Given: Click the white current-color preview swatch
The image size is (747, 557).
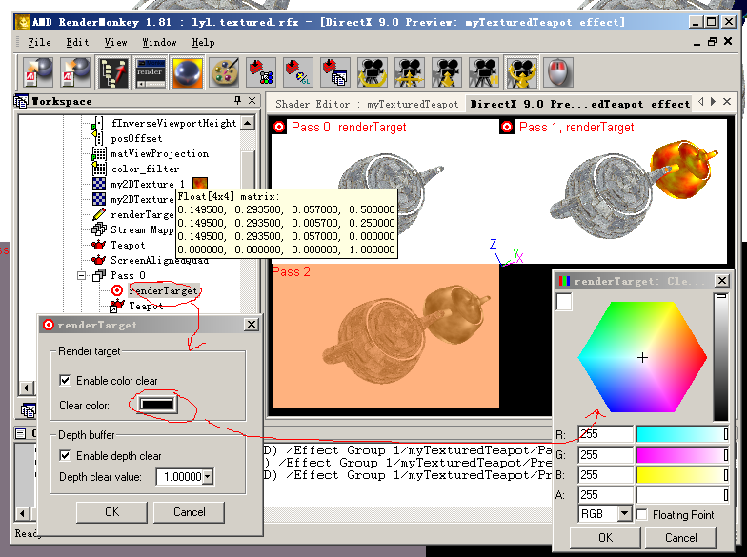Looking at the screenshot, I should pos(564,302).
